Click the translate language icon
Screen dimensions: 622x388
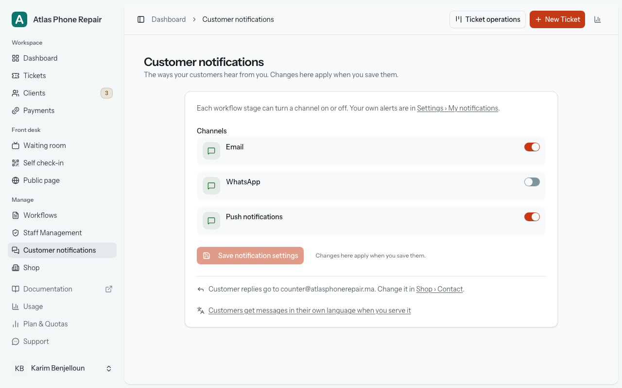pyautogui.click(x=201, y=310)
